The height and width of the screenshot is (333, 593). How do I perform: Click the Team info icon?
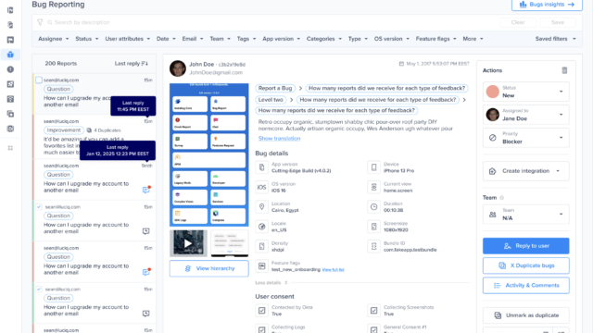[502, 198]
